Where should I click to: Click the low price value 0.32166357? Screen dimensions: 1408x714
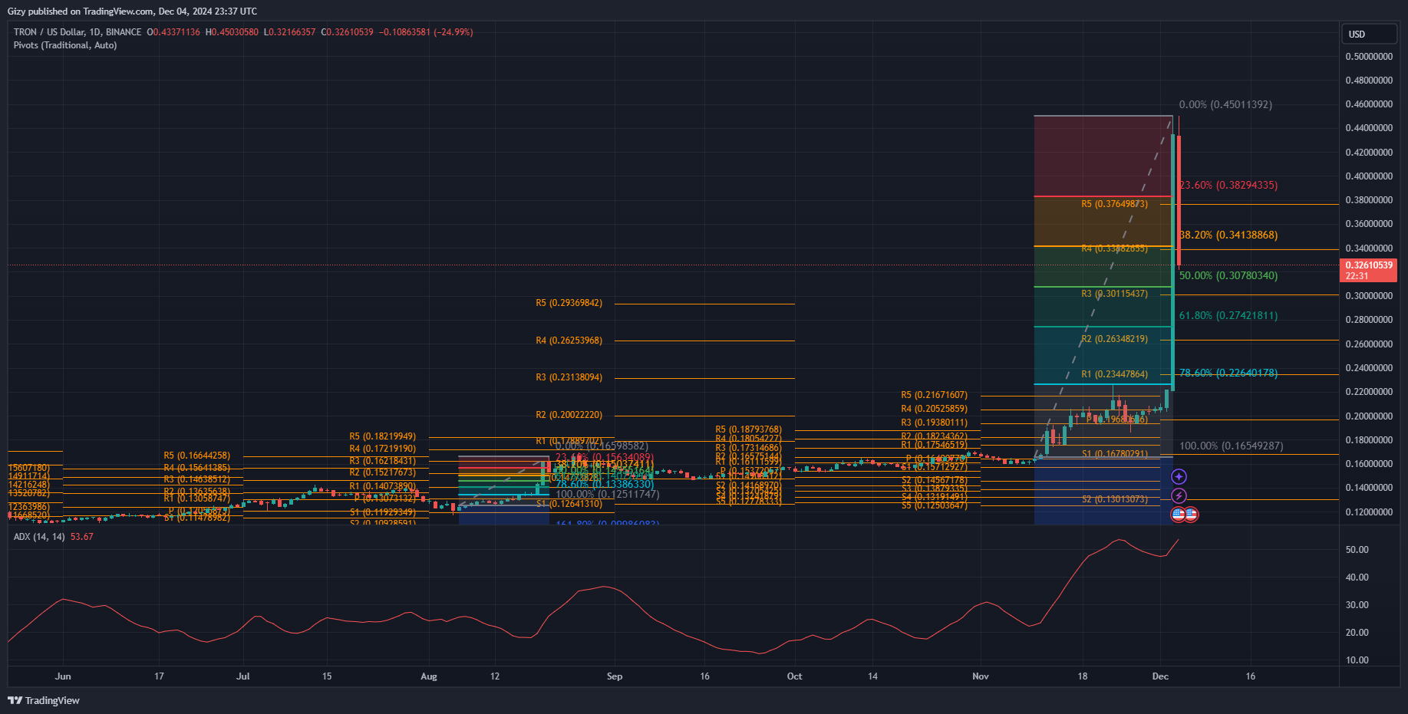(x=292, y=32)
